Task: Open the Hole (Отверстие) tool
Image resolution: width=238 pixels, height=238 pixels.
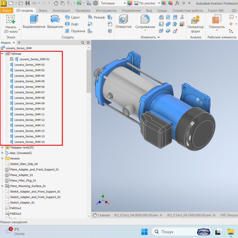Action: 123,21
